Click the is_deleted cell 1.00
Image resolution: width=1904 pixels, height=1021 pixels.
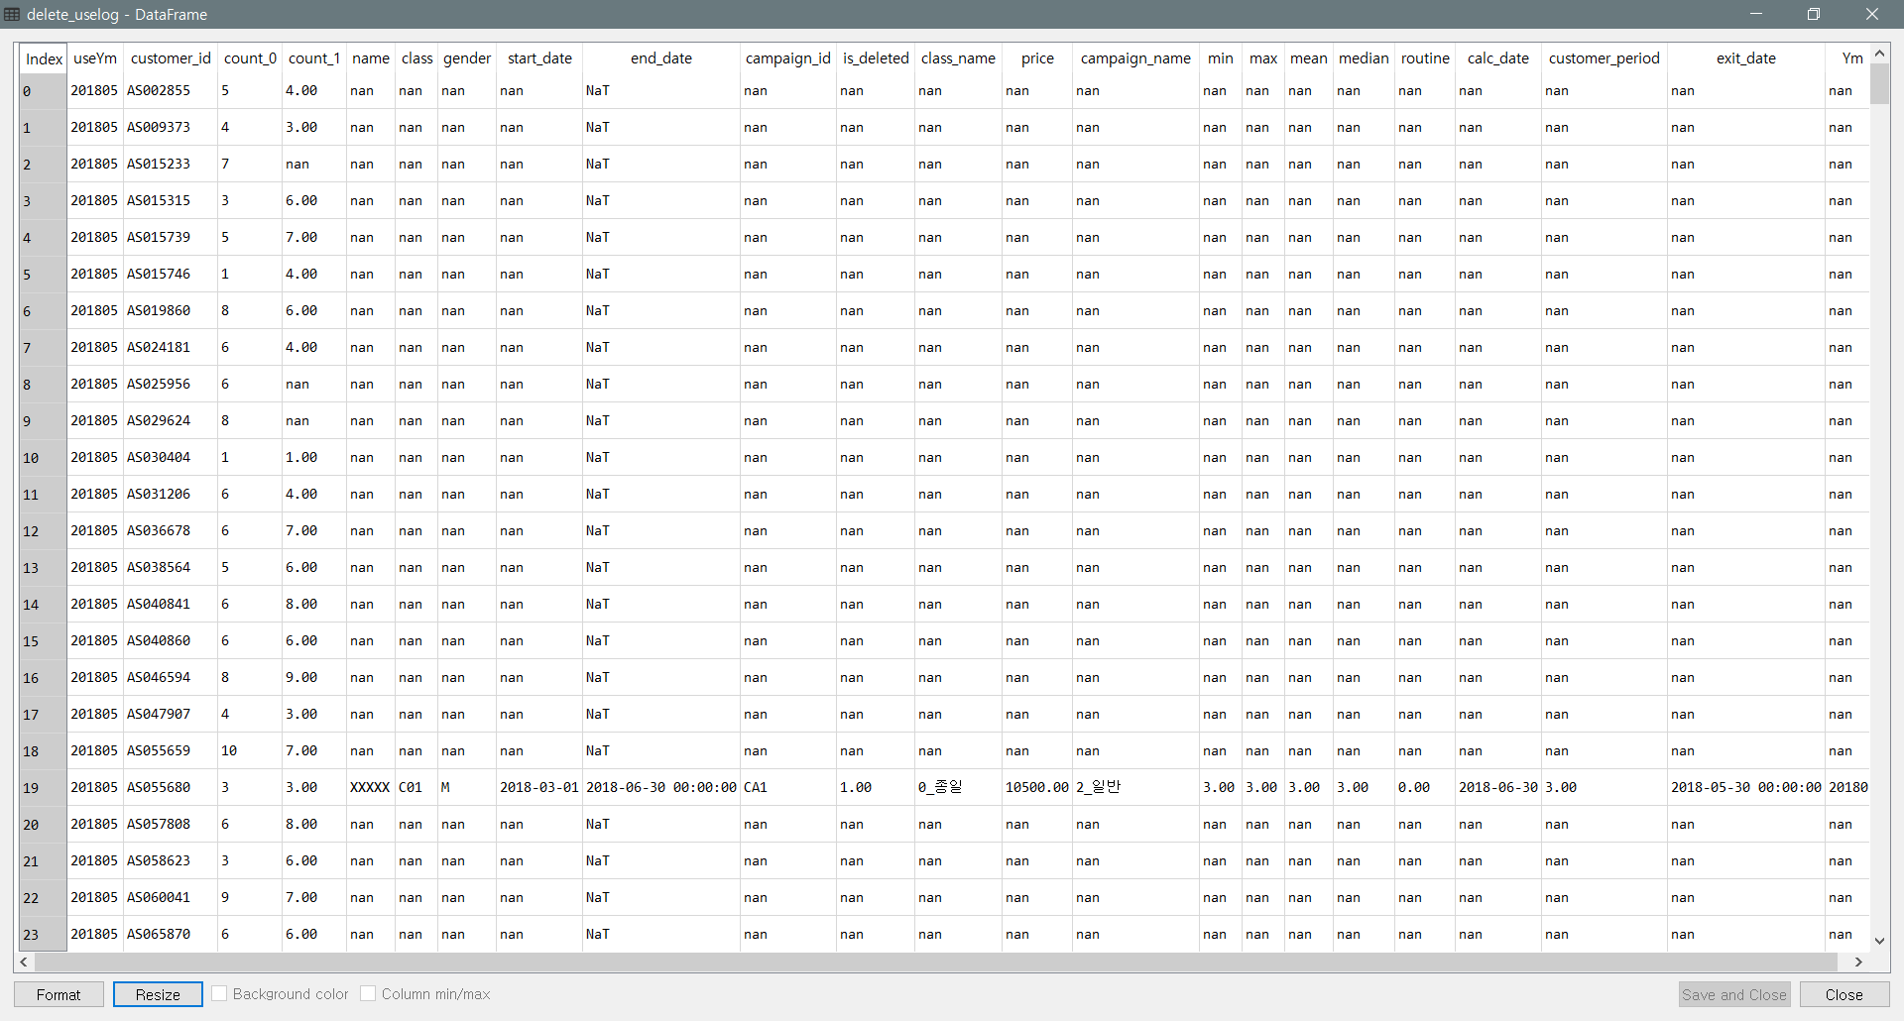(x=876, y=788)
